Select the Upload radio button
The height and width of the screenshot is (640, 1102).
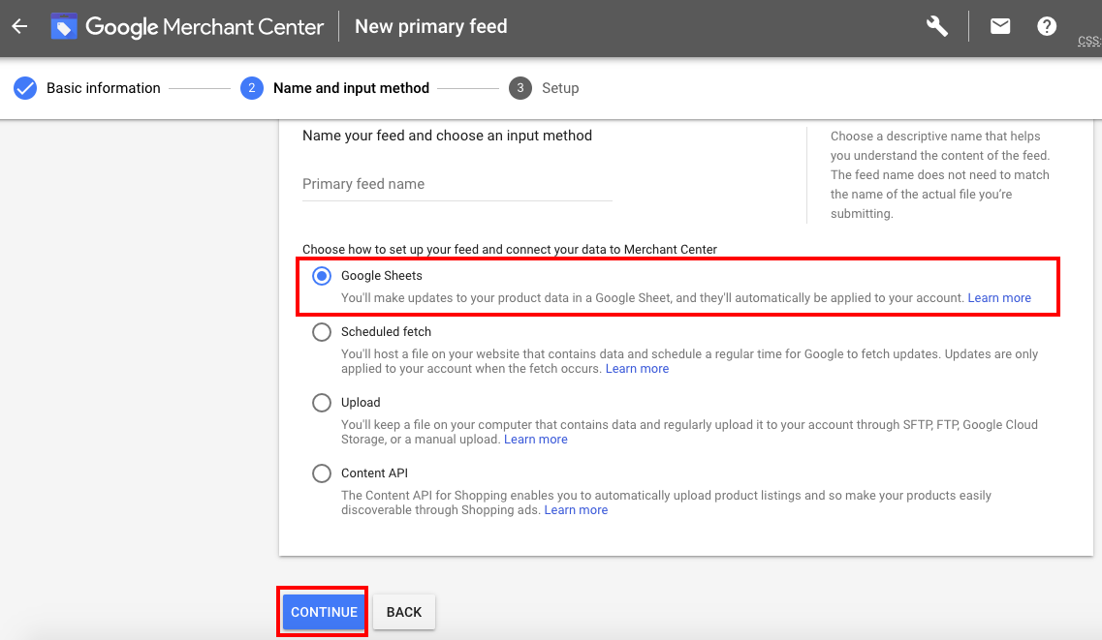click(x=322, y=403)
